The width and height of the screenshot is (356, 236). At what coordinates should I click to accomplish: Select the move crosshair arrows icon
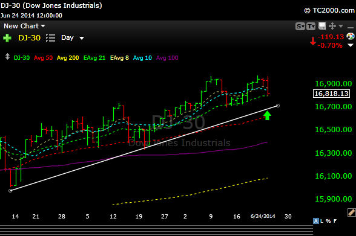coord(332,26)
